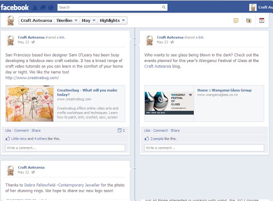Viewport: 273px width, 201px height.
Task: Click the 4 others likes link
Action: pos(41,139)
